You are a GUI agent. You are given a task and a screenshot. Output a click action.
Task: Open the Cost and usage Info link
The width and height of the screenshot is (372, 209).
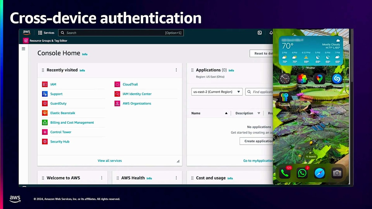(230, 178)
